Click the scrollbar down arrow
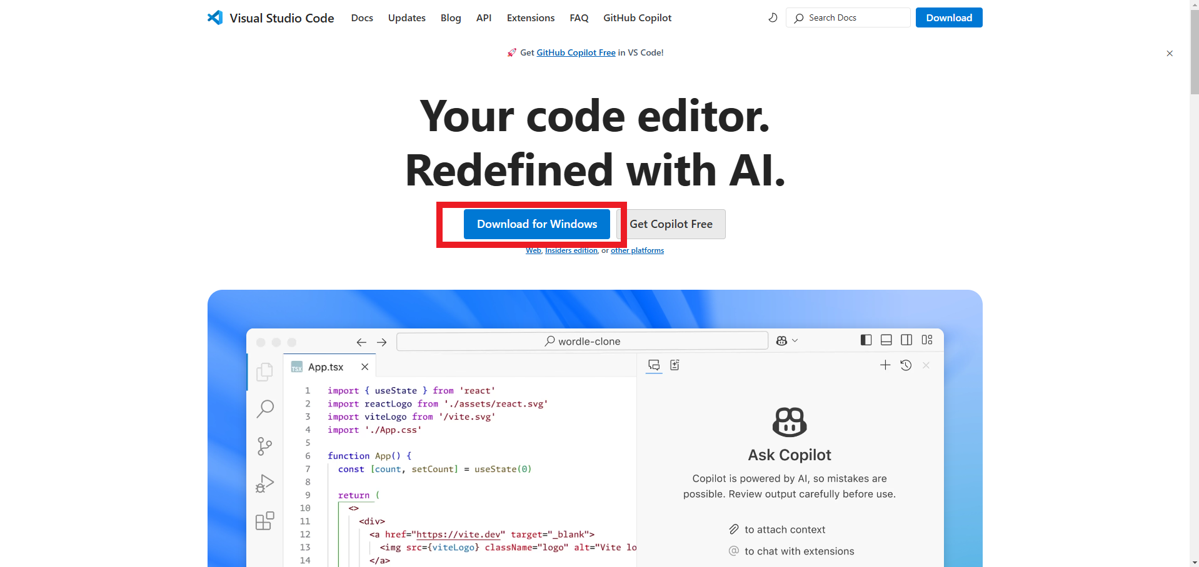This screenshot has width=1199, height=567. coord(1194,562)
